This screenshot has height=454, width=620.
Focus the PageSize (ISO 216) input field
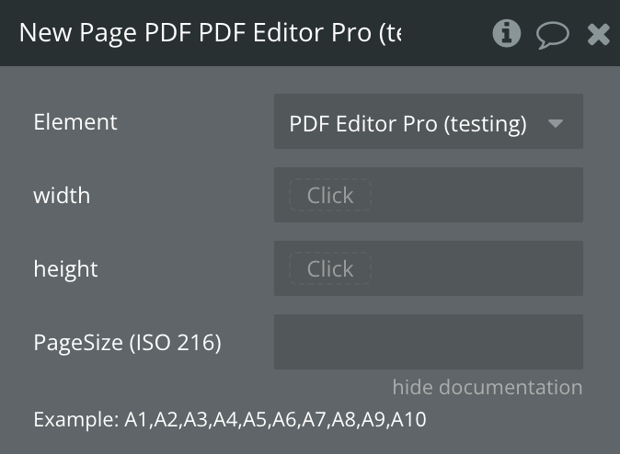tap(428, 342)
